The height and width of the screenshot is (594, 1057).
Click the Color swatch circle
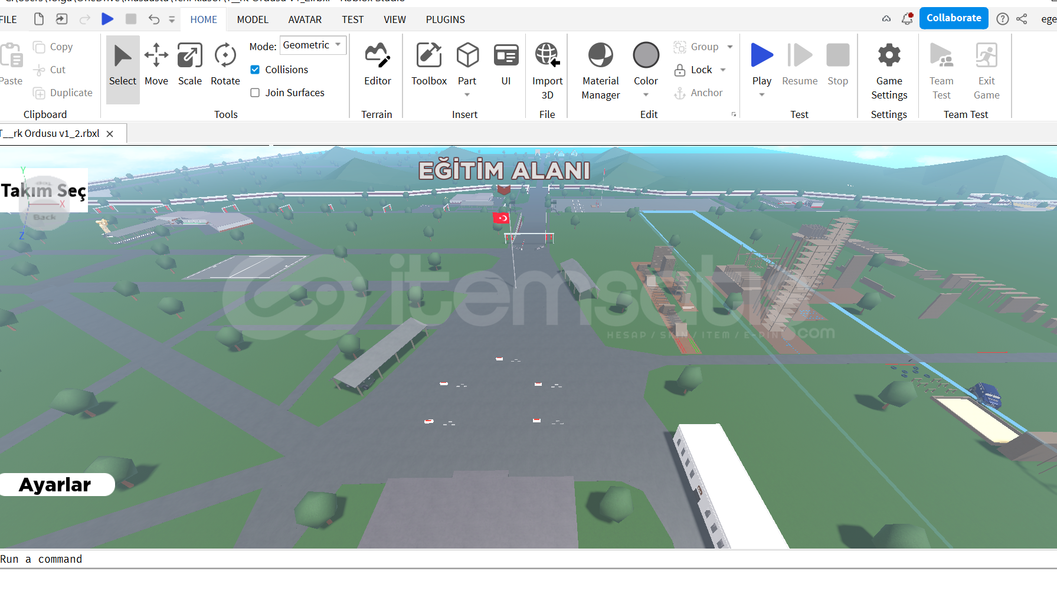click(646, 55)
